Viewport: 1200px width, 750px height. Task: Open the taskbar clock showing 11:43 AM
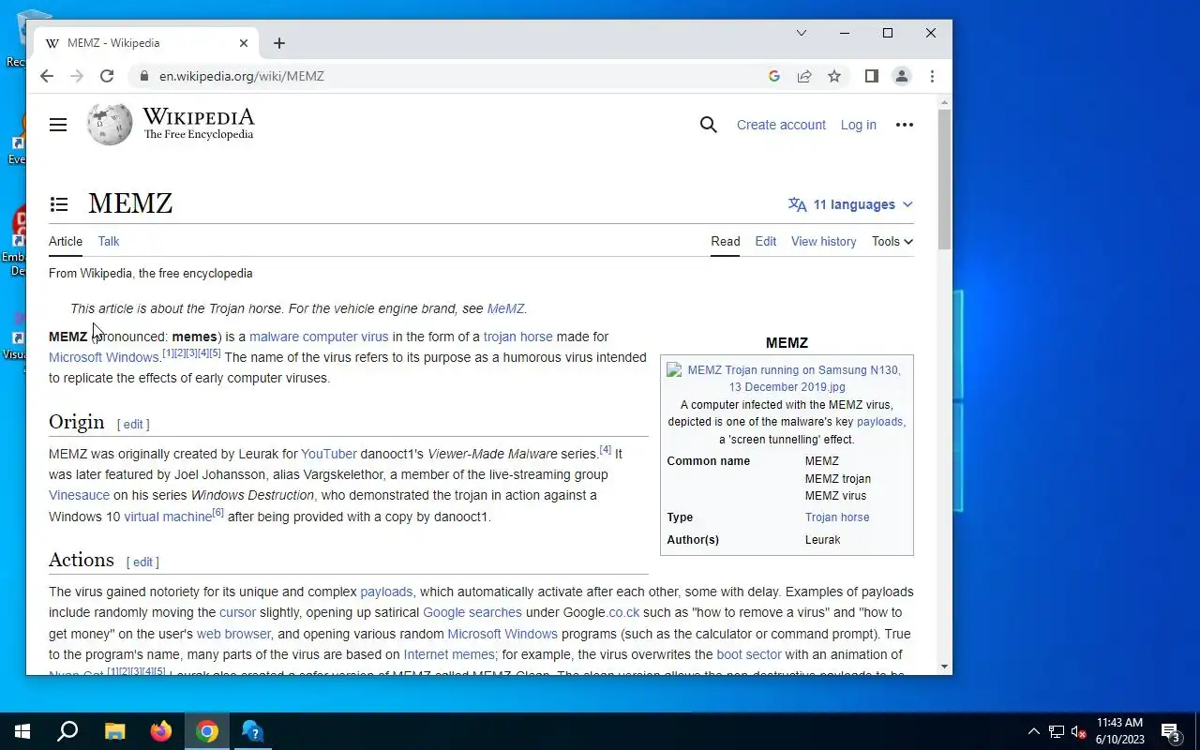coord(1119,731)
